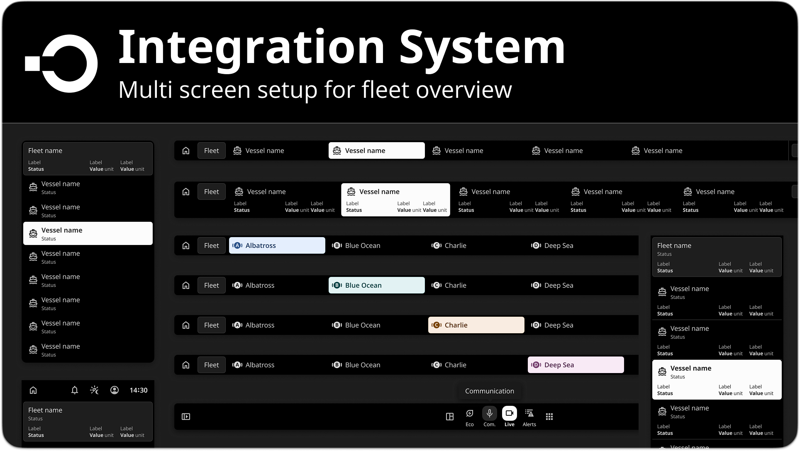Toggle the sidebar panel icon
800x451 pixels.
(186, 417)
